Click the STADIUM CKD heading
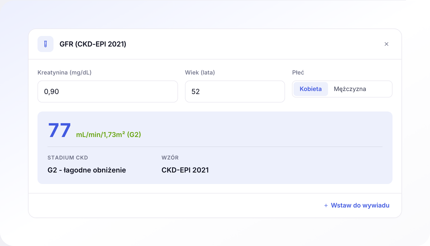This screenshot has height=246, width=430. click(68, 158)
